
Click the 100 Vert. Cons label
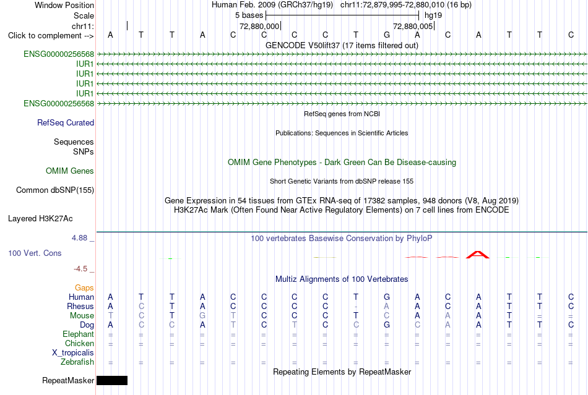(35, 253)
